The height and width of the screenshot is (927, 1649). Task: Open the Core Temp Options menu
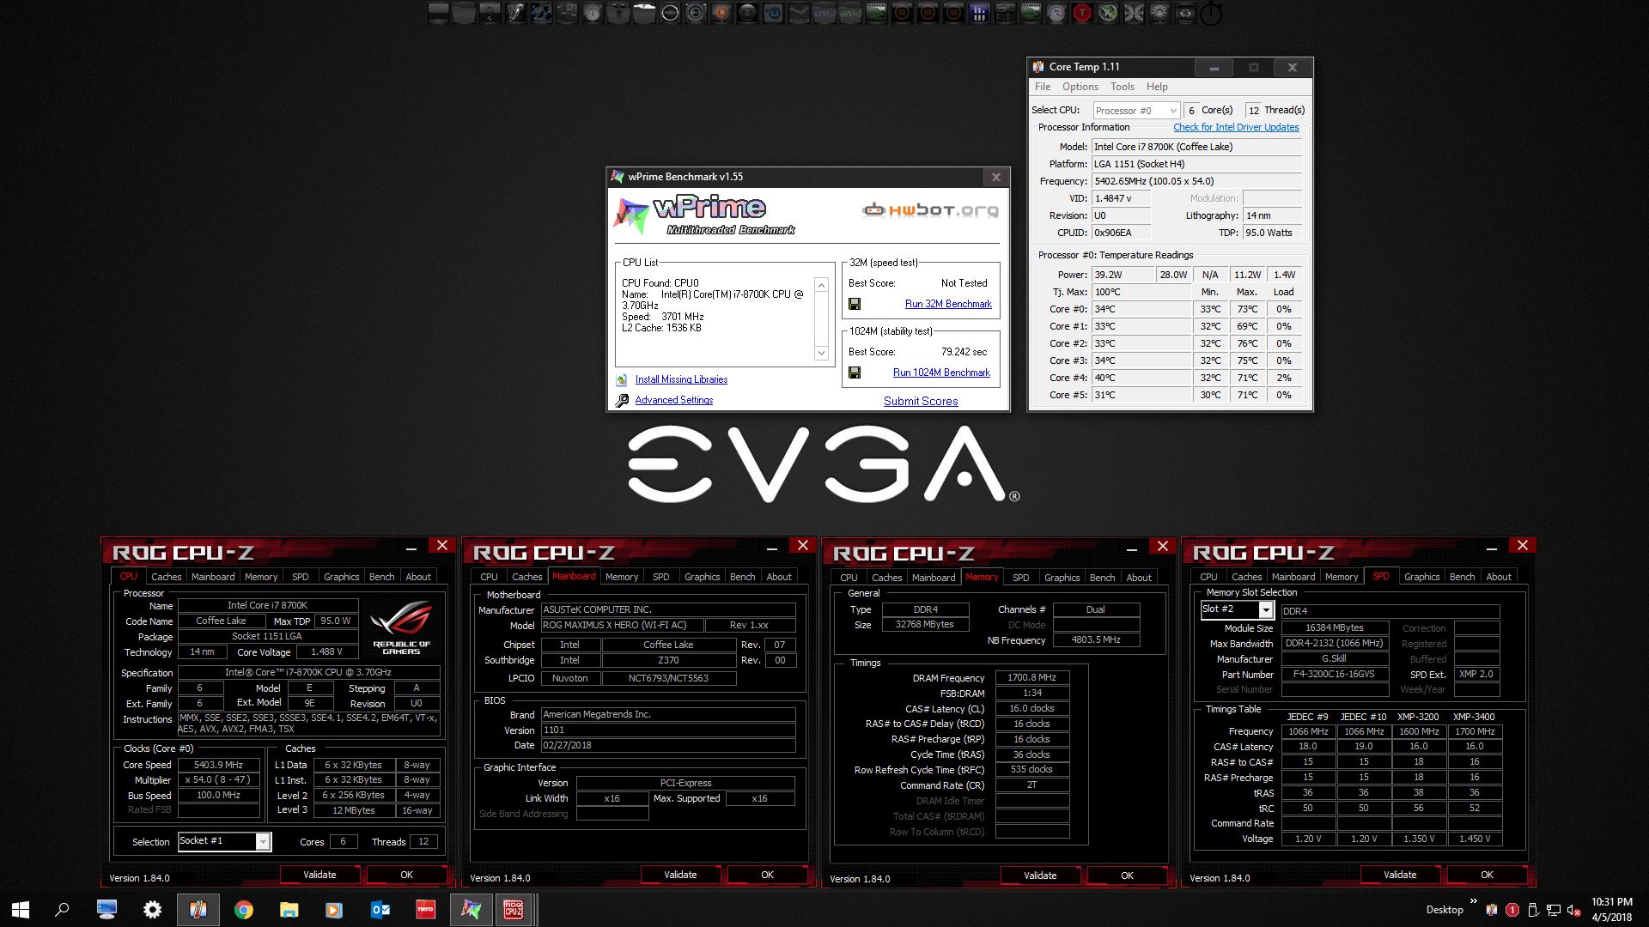click(x=1080, y=87)
